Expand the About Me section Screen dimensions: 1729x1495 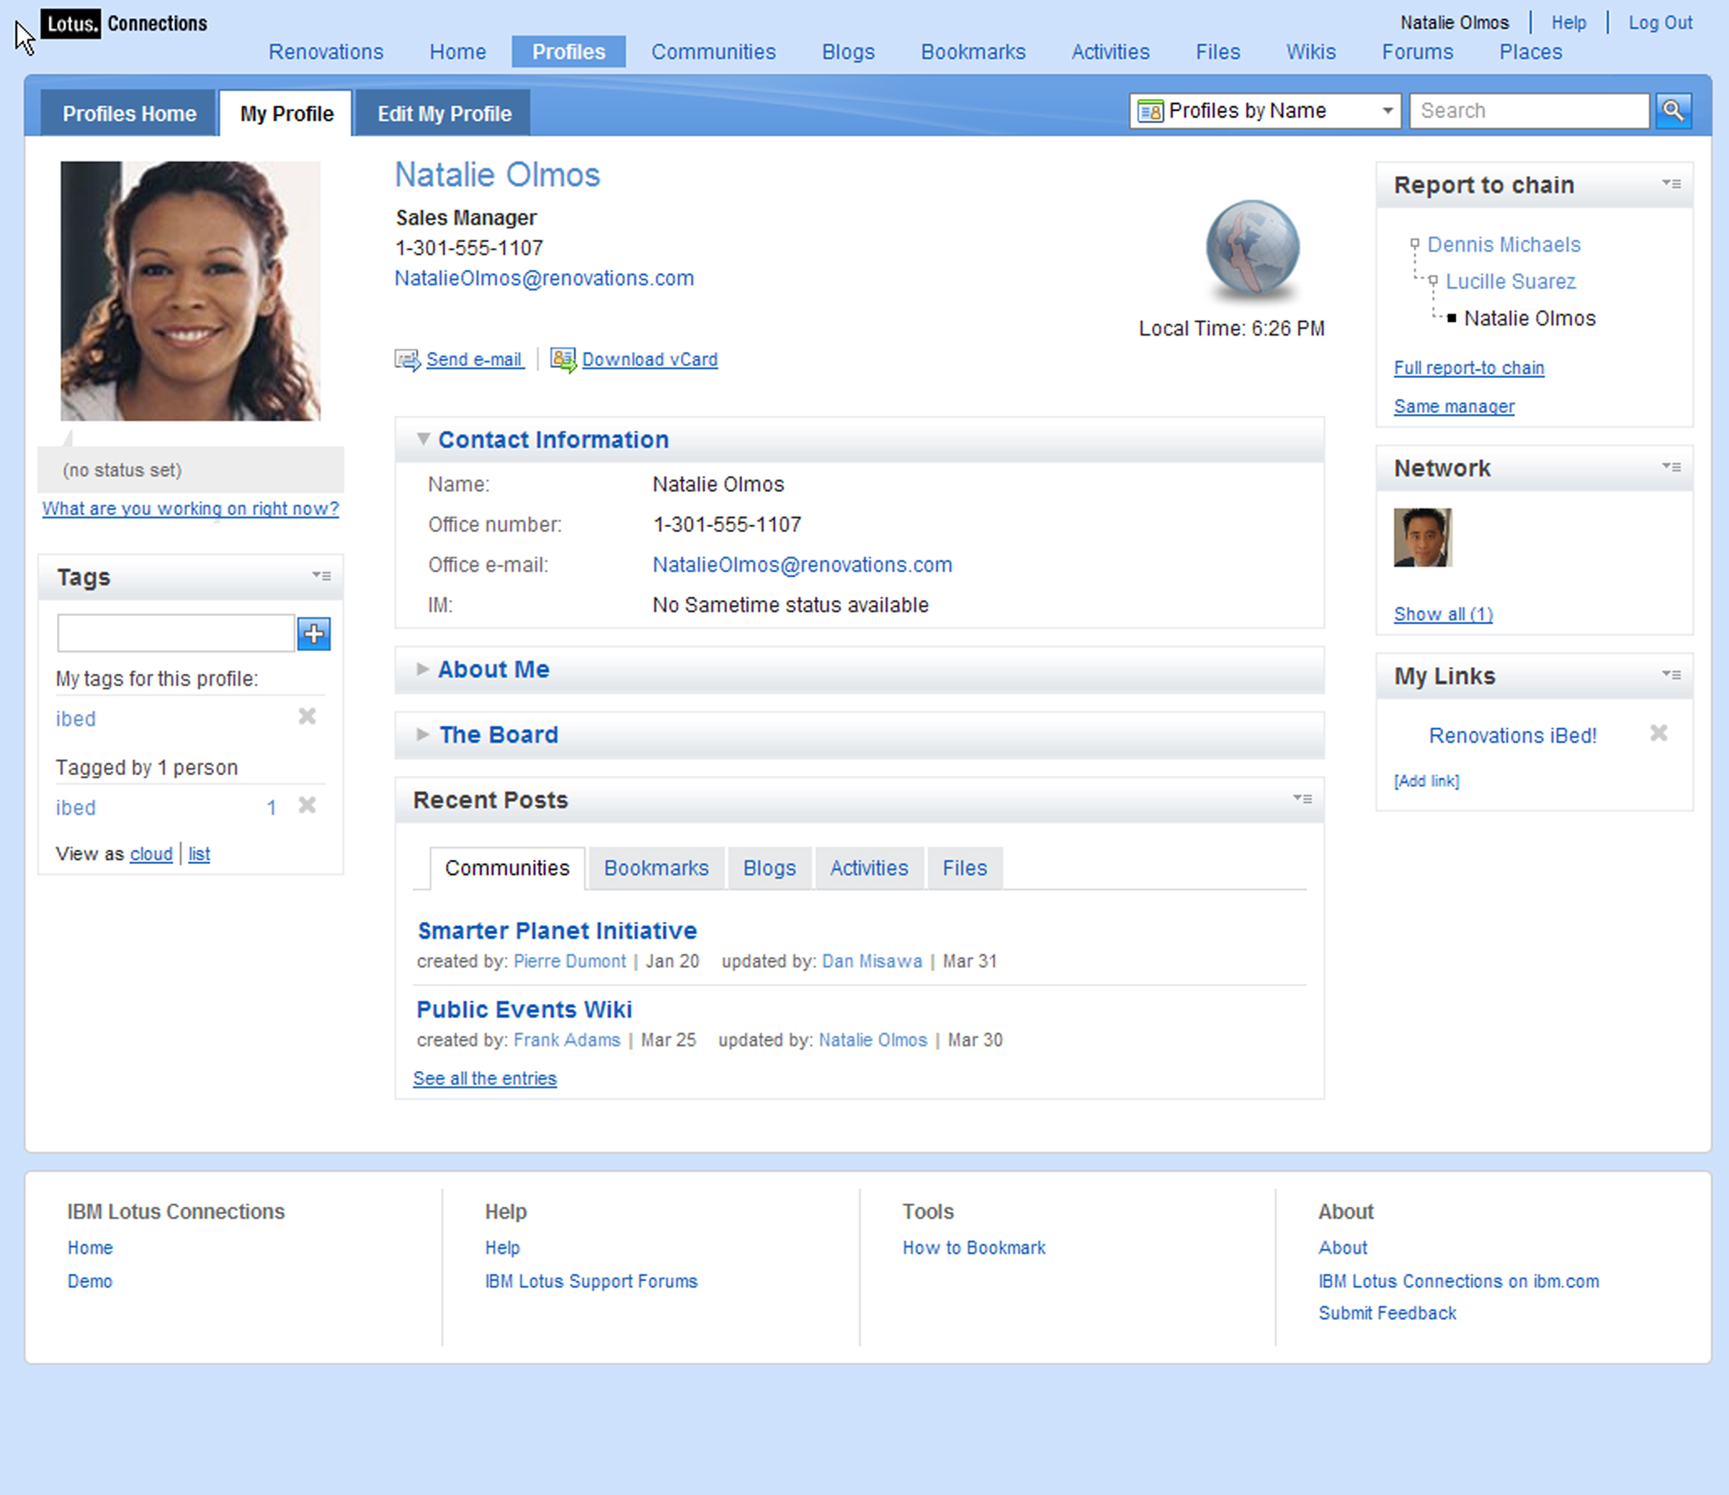click(x=422, y=669)
